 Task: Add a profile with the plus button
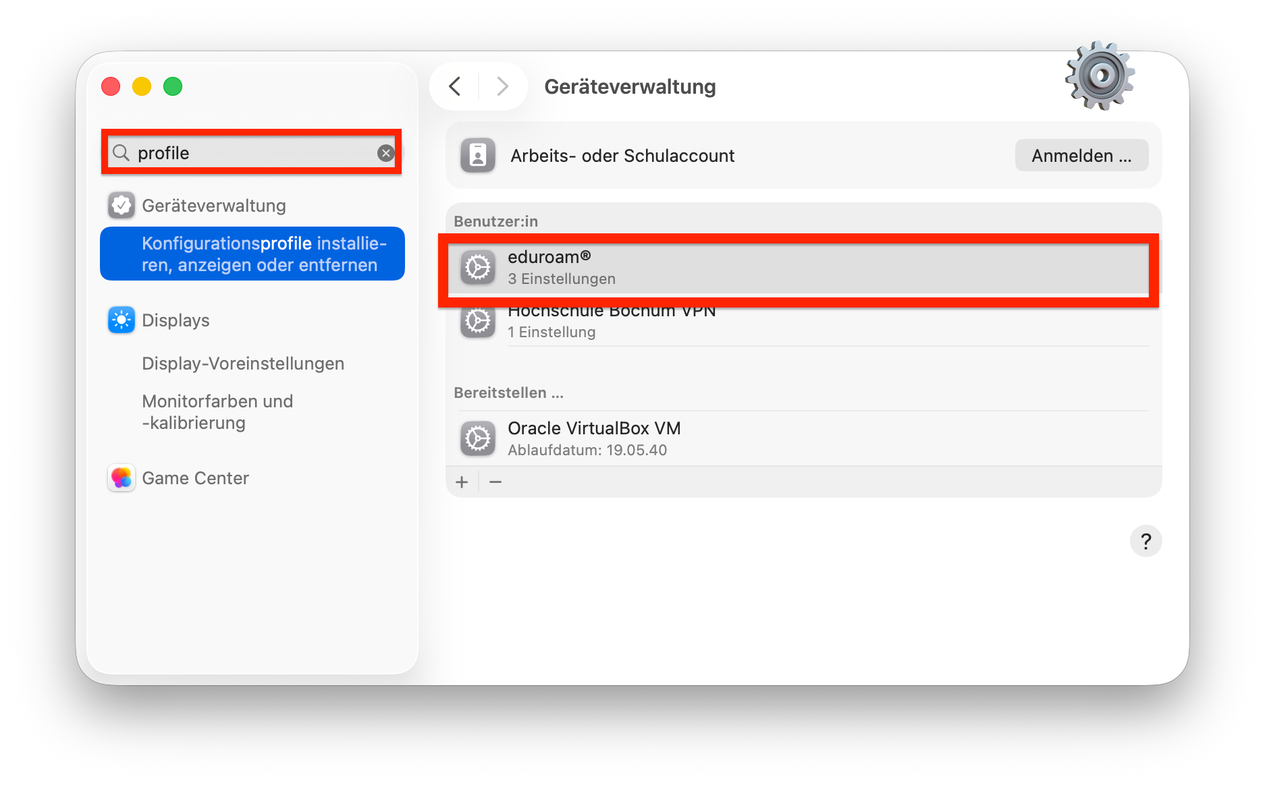tap(462, 482)
